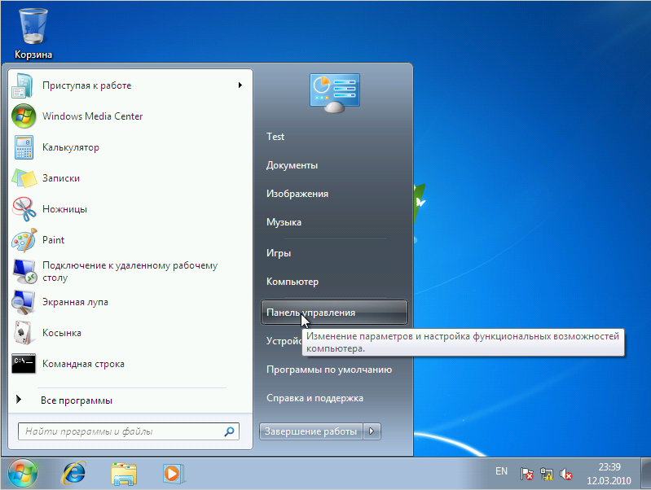The image size is (651, 490).
Task: Open Изображения from the Start menu
Action: [x=297, y=194]
